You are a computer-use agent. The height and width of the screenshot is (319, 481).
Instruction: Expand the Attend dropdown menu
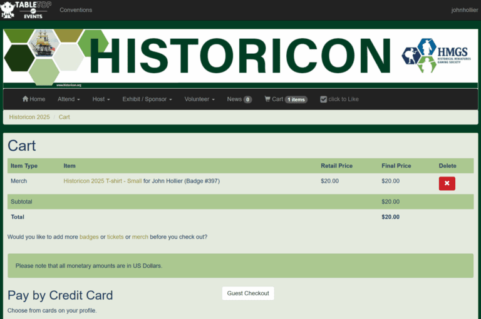click(x=68, y=99)
